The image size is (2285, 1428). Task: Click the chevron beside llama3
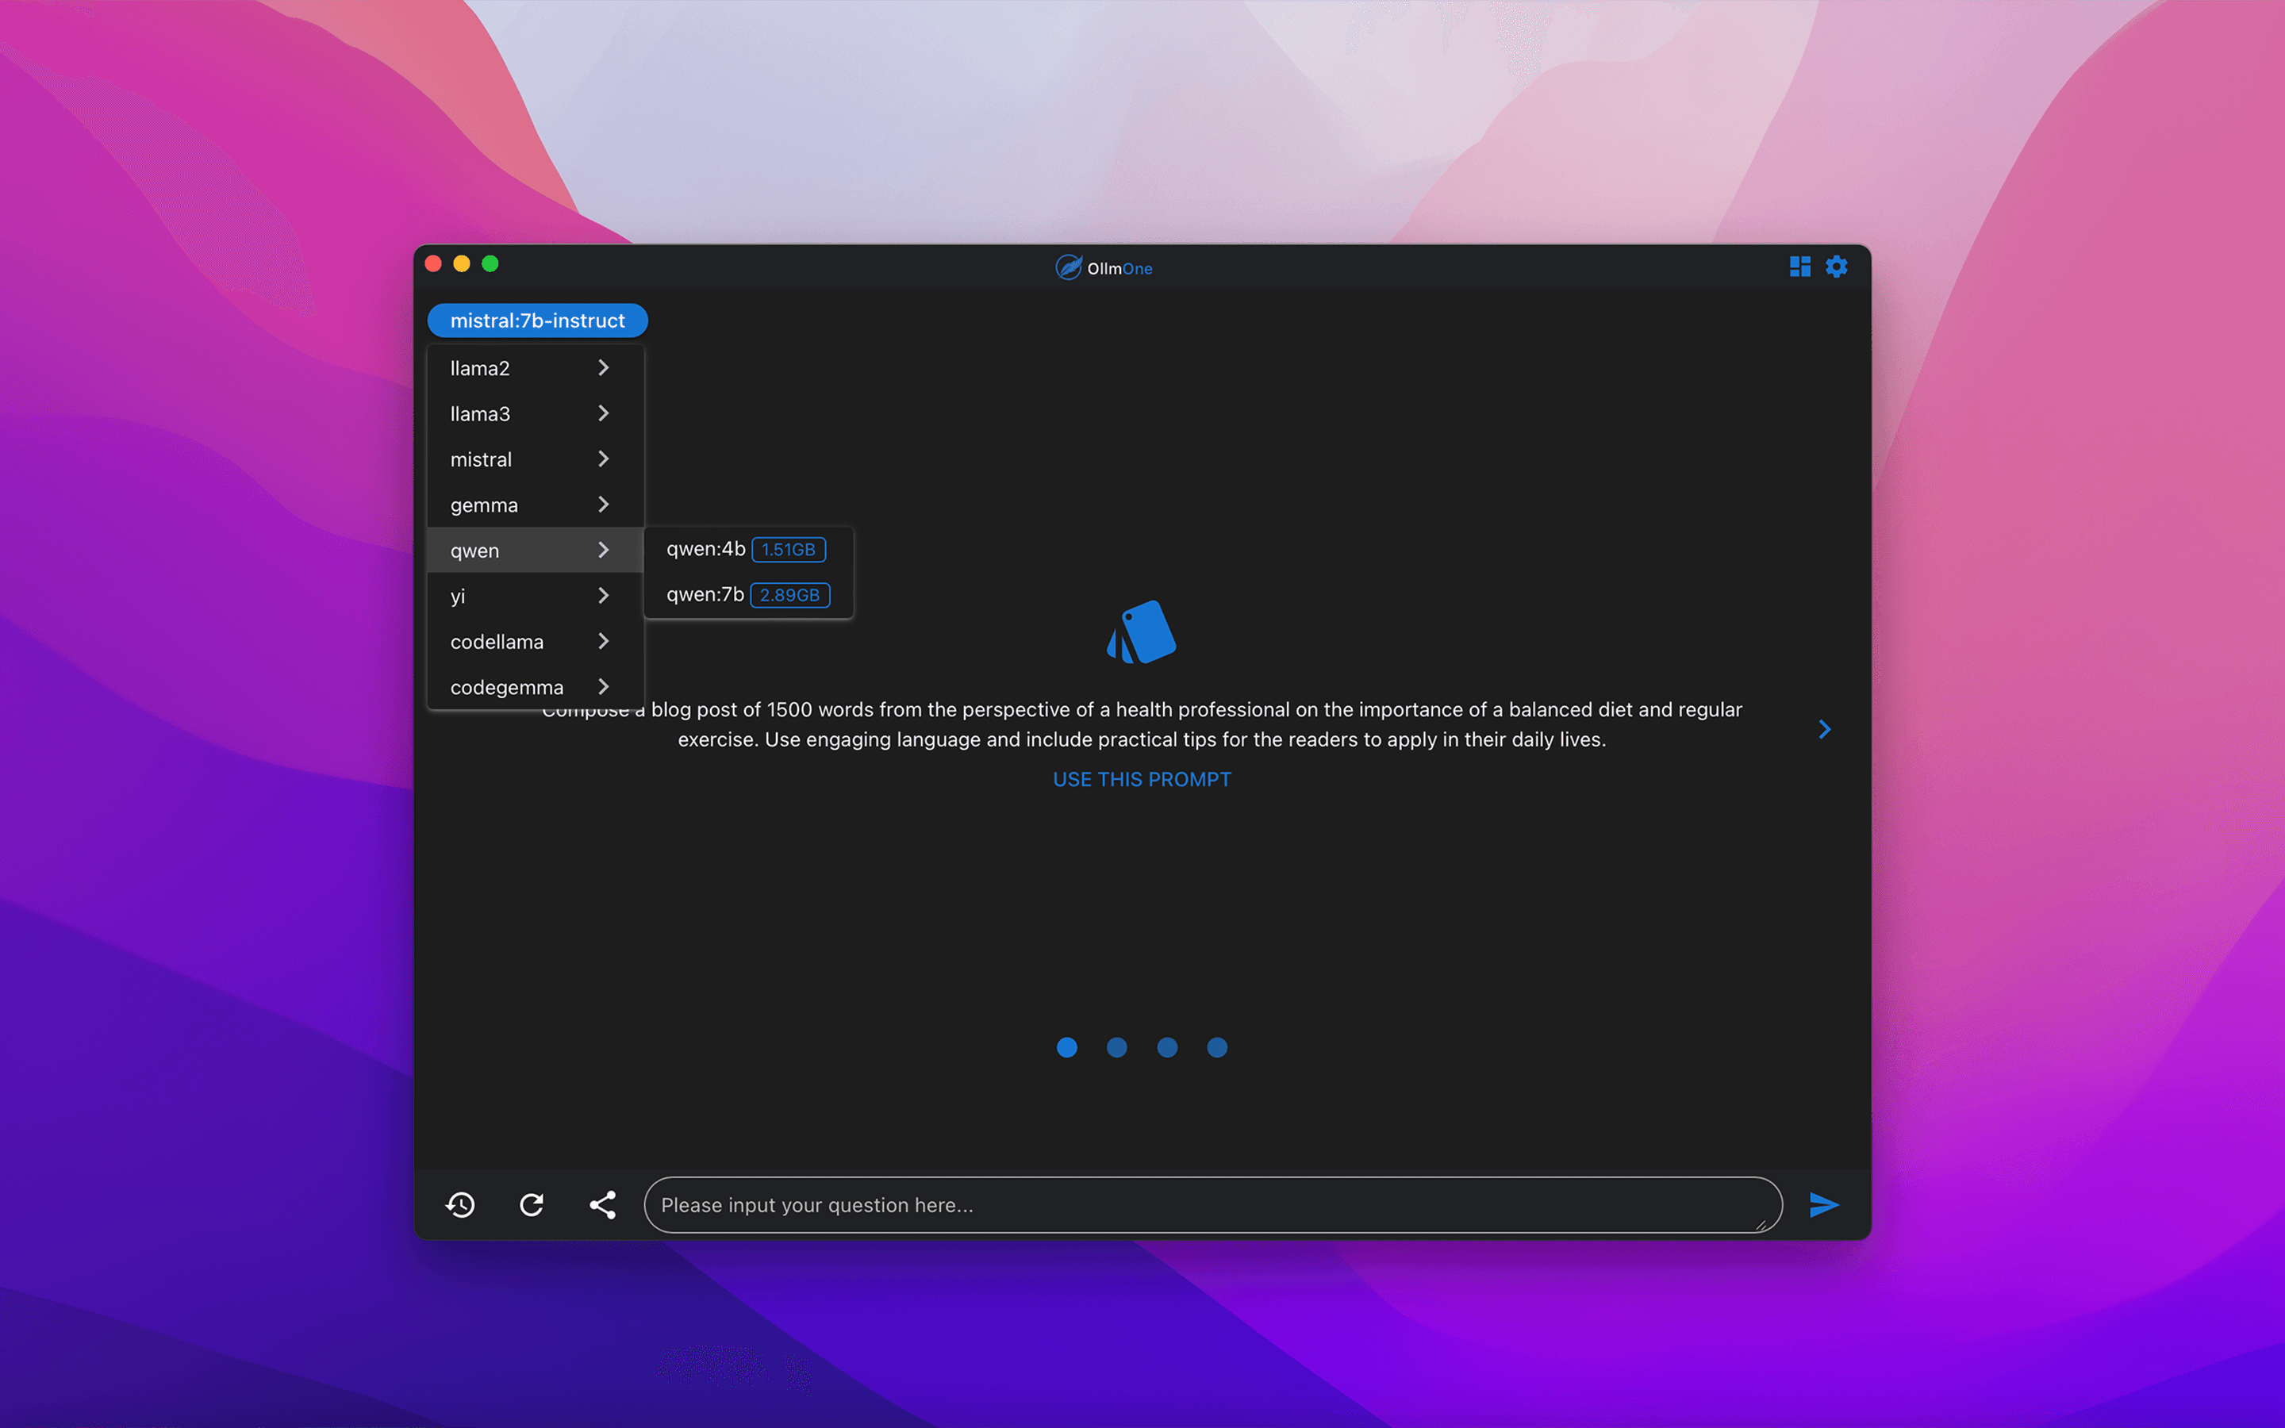click(x=603, y=413)
